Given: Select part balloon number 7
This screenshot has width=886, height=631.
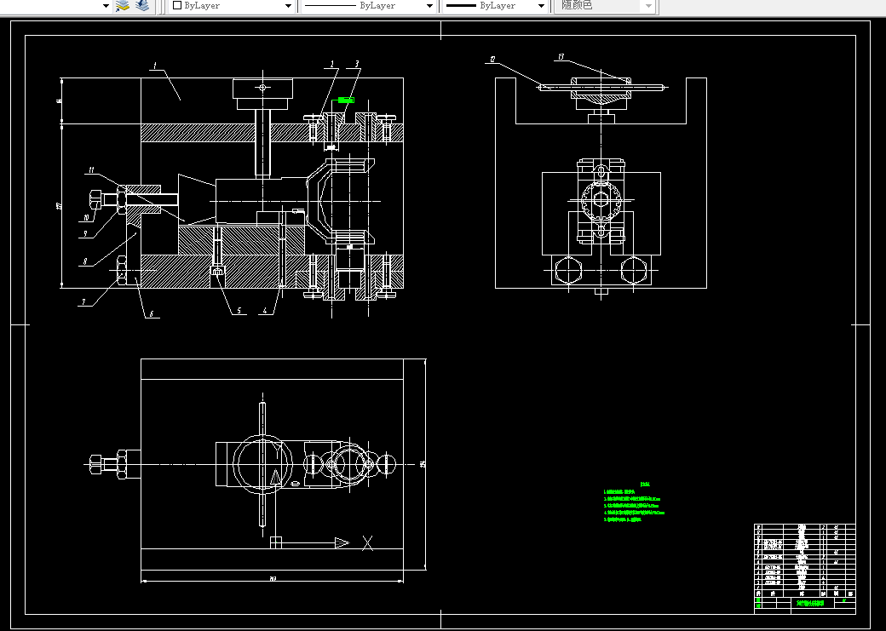Looking at the screenshot, I should point(83,302).
